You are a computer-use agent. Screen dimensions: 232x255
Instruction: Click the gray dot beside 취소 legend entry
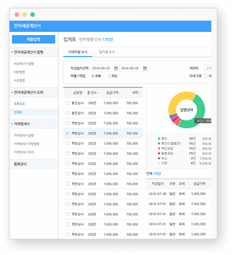[159, 158]
